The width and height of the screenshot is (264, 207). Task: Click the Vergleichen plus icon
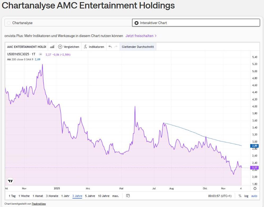pyautogui.click(x=60, y=47)
